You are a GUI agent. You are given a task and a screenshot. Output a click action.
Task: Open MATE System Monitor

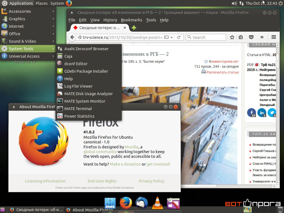click(x=88, y=101)
